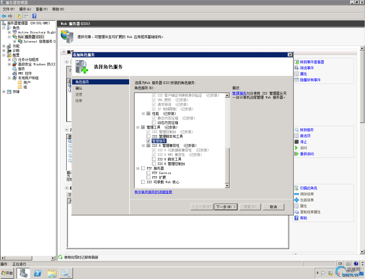This screenshot has width=365, height=279.
Task: Toggle the show/hide console tree toolbar icon
Action: (26, 16)
